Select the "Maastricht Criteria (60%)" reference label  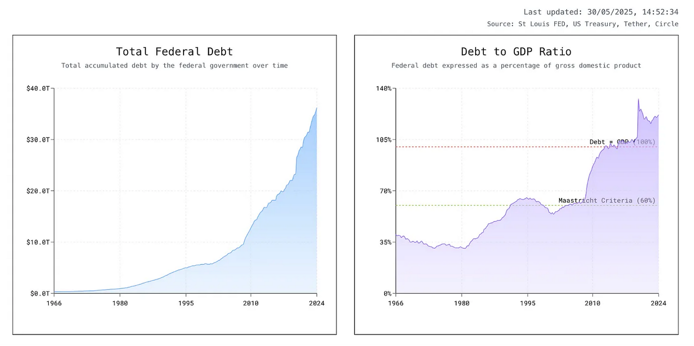pyautogui.click(x=607, y=201)
